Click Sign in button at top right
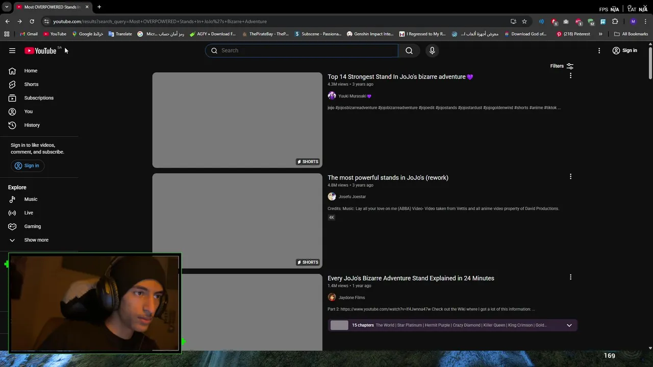This screenshot has width=653, height=367. 624,50
